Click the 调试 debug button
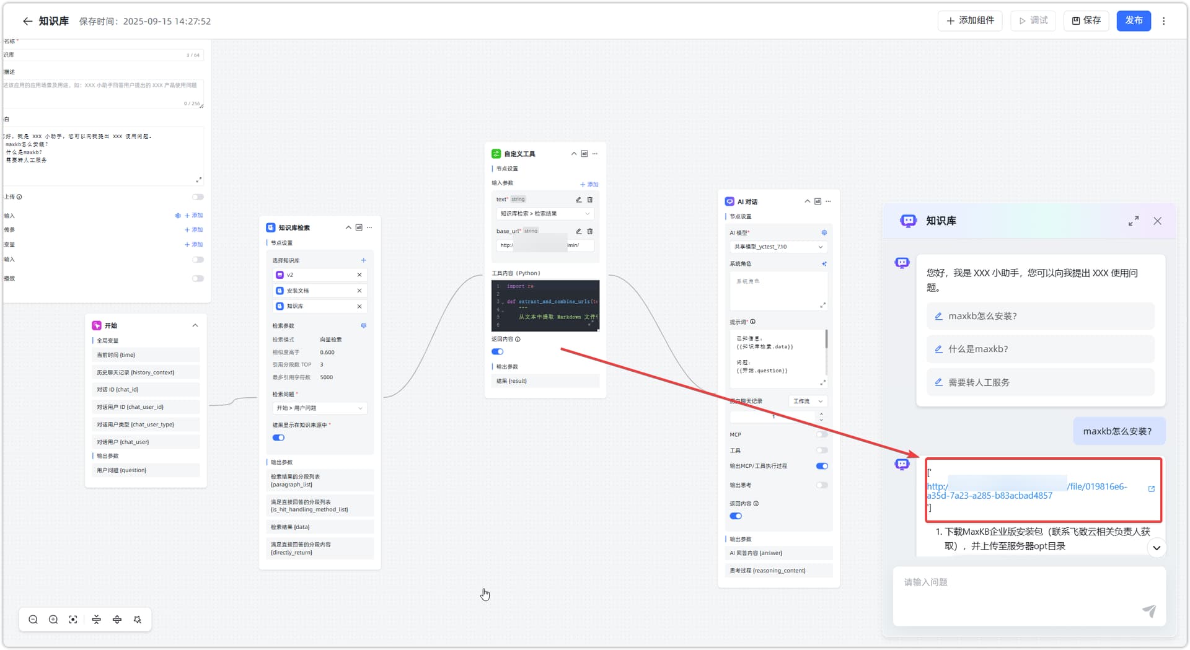1190x650 pixels. [1033, 20]
